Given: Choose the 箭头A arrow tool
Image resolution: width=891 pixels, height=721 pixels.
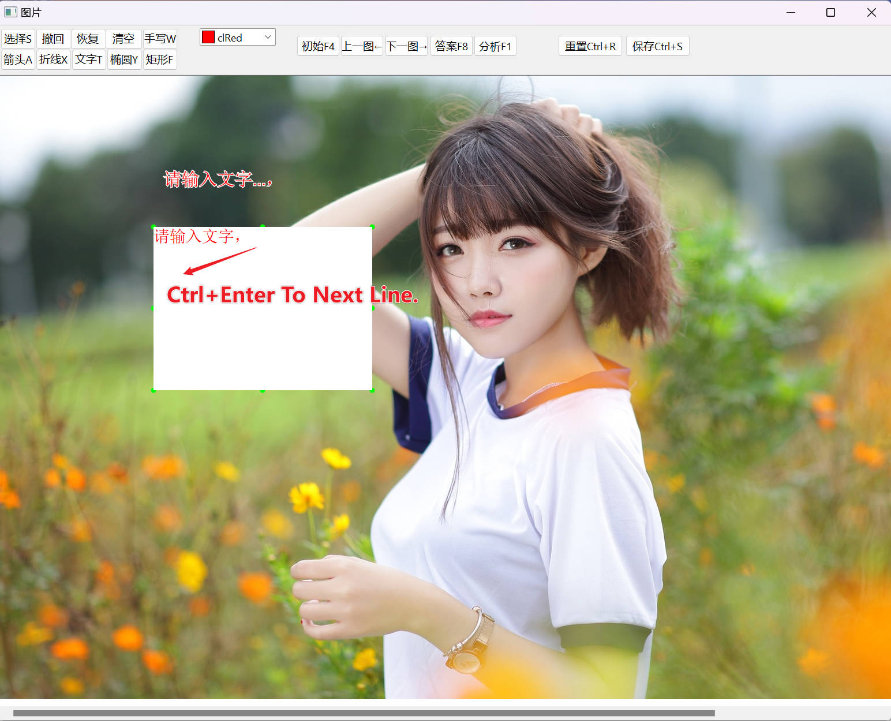Looking at the screenshot, I should [18, 59].
